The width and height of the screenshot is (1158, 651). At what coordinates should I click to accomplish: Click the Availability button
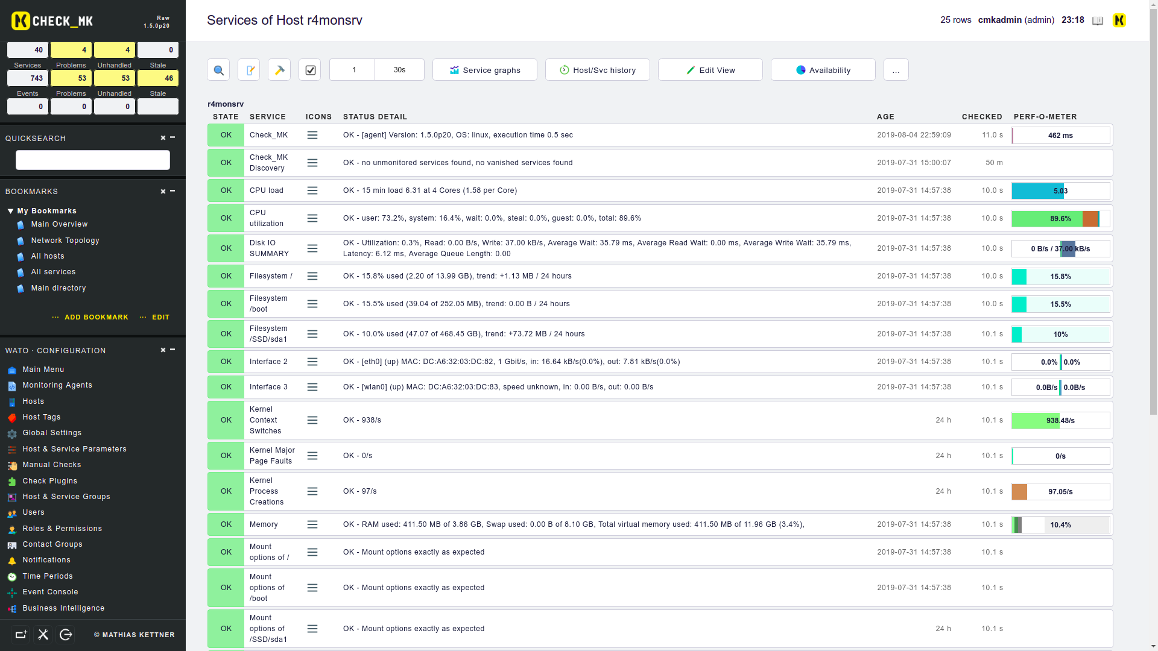(x=823, y=70)
